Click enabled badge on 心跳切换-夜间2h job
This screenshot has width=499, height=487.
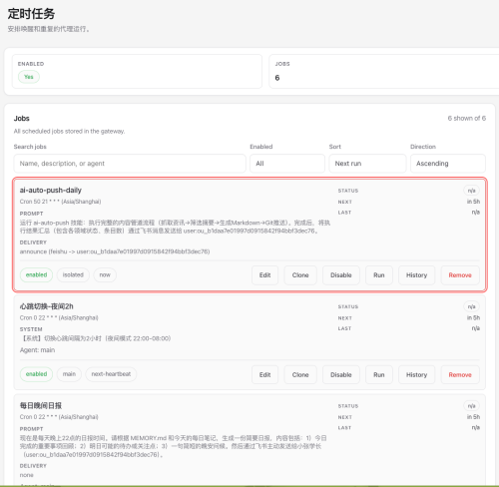[36, 374]
